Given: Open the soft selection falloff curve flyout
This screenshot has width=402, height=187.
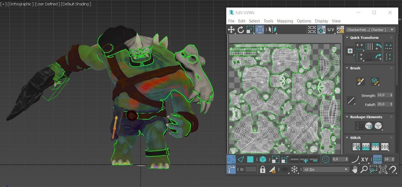Looking at the screenshot, I should pyautogui.click(x=355, y=159).
